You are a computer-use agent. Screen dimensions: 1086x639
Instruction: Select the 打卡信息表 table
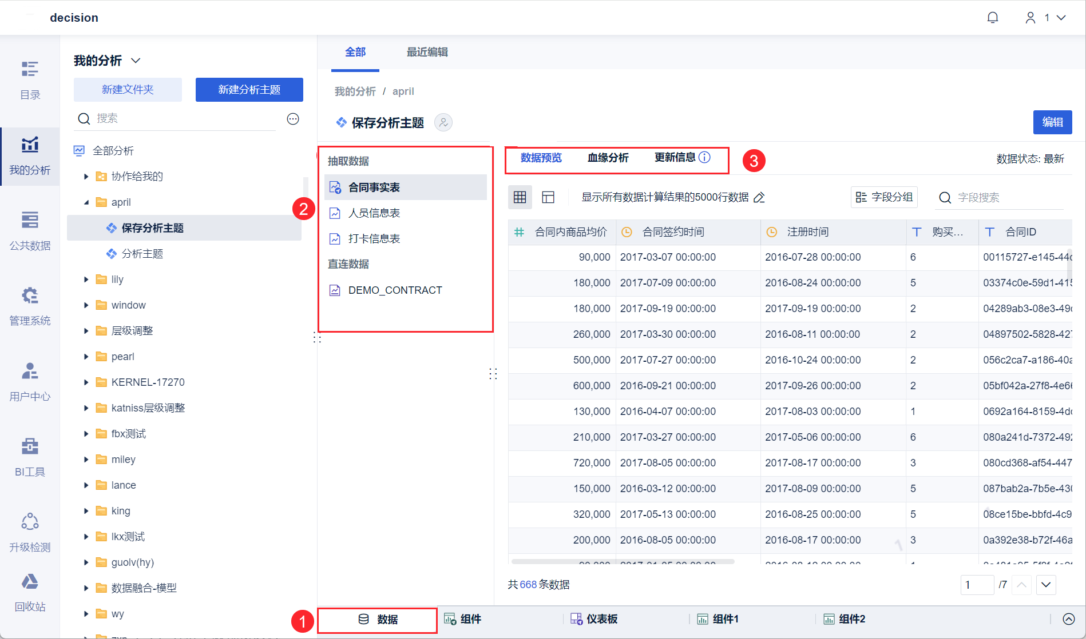coord(406,239)
